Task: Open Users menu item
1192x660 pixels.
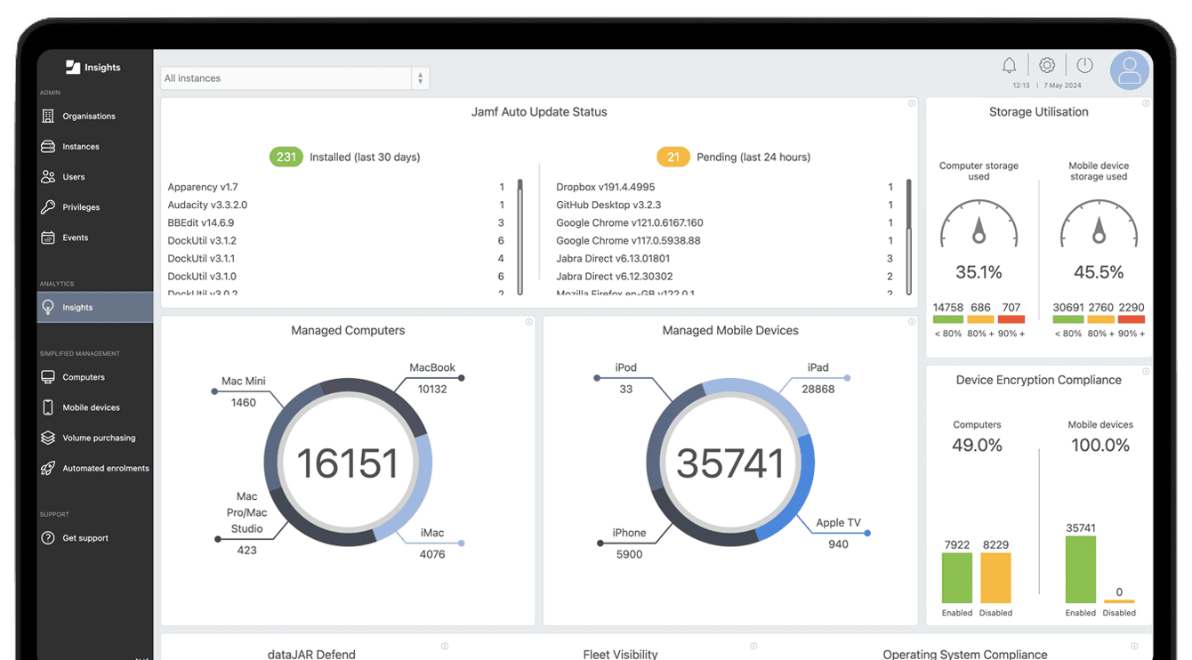Action: point(95,177)
